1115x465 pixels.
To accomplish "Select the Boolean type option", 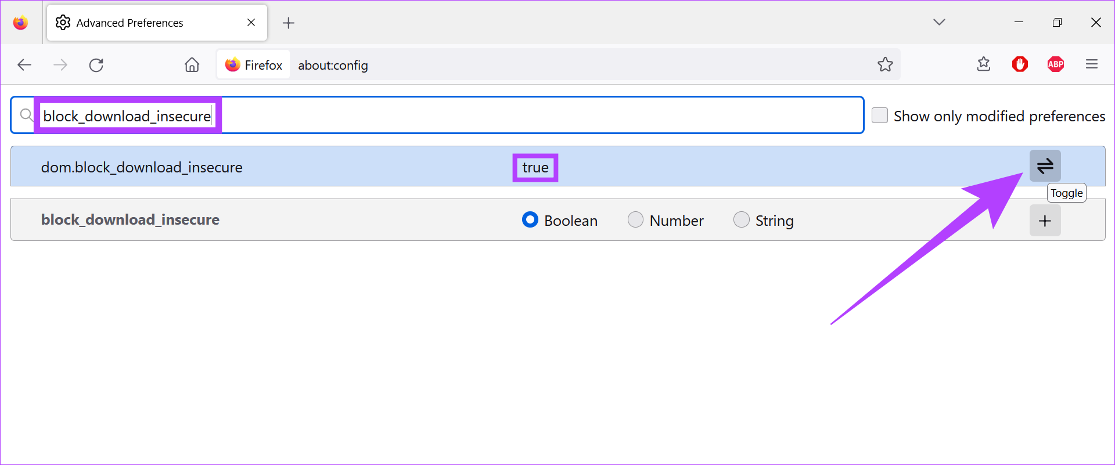I will tap(530, 220).
